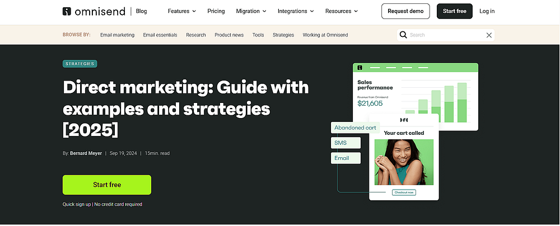560x226 pixels.
Task: Expand the Migration dropdown menu
Action: point(251,11)
